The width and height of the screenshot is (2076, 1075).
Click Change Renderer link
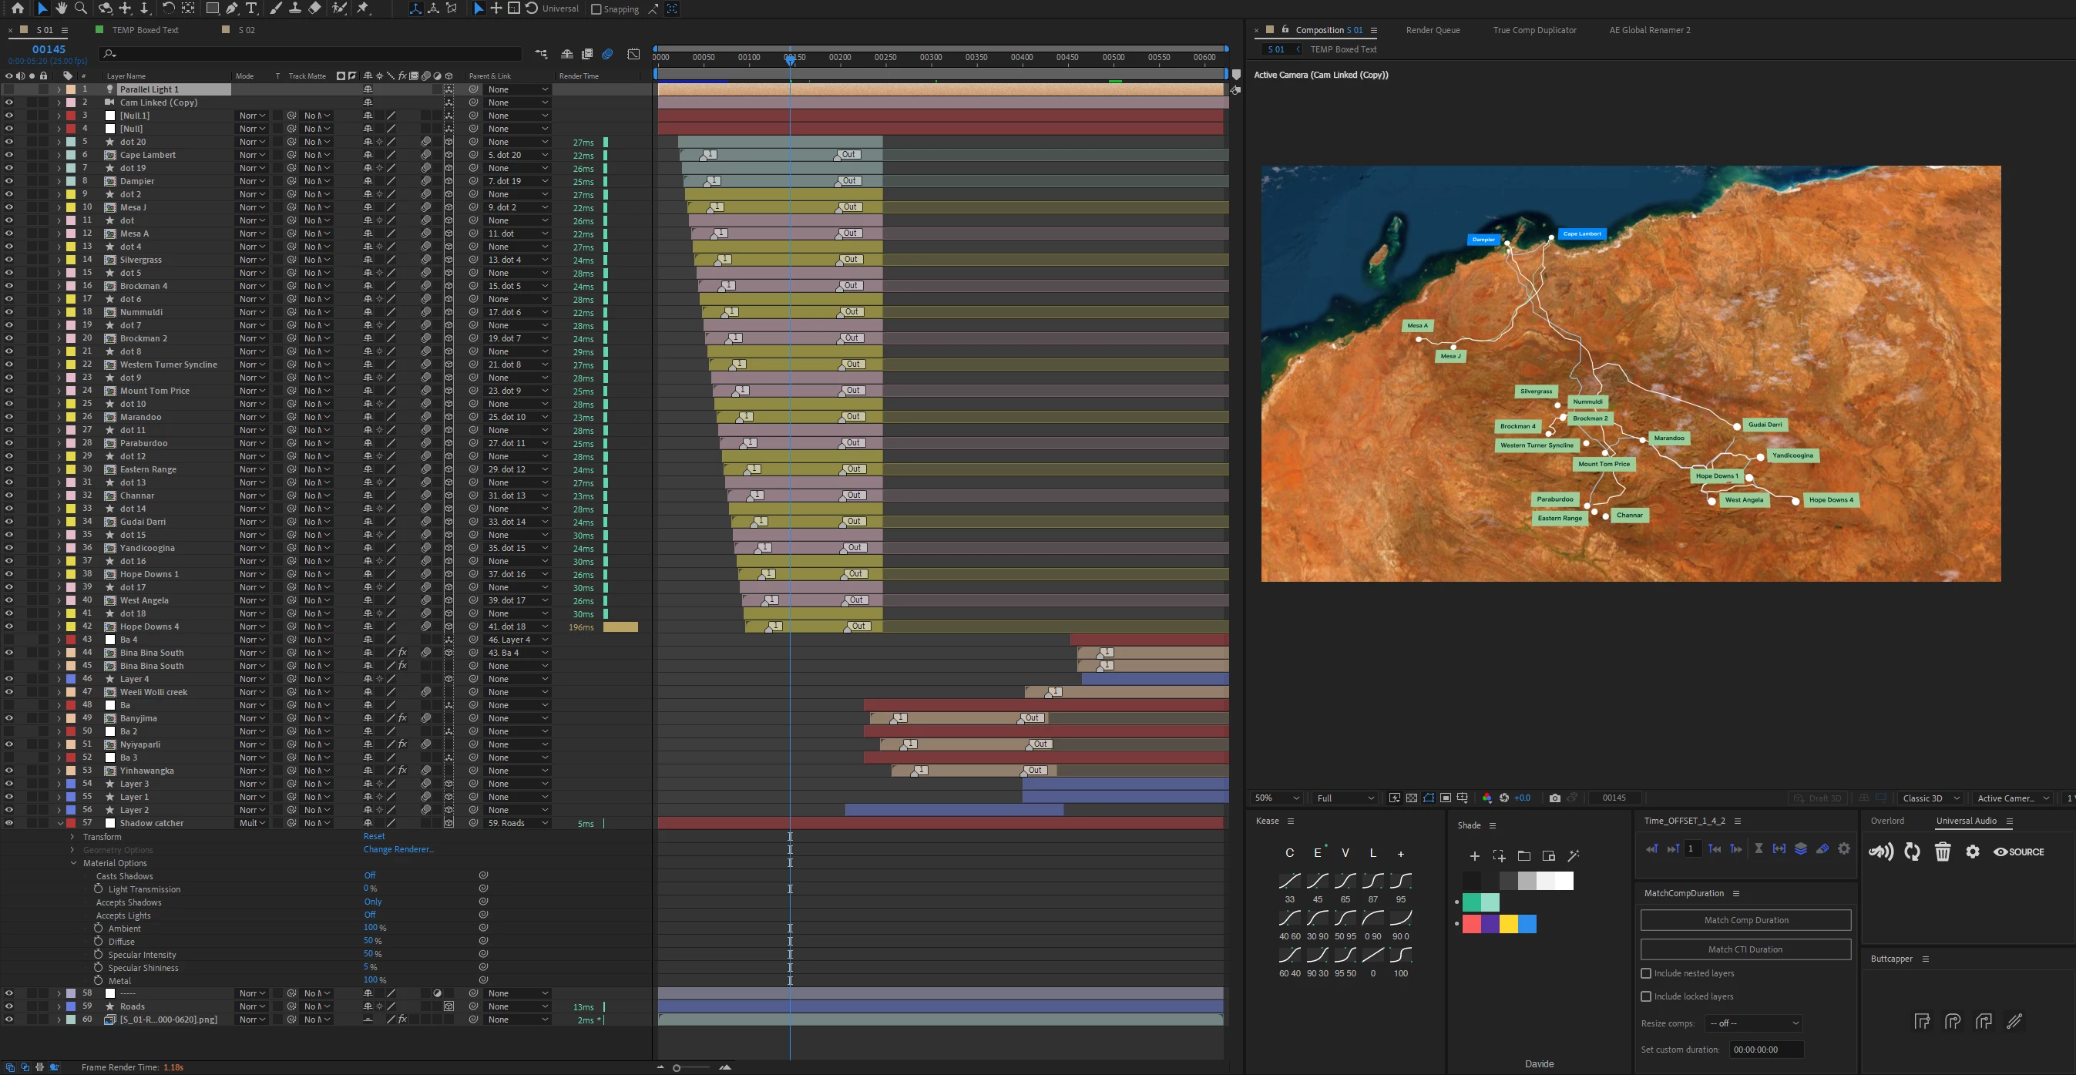click(398, 849)
